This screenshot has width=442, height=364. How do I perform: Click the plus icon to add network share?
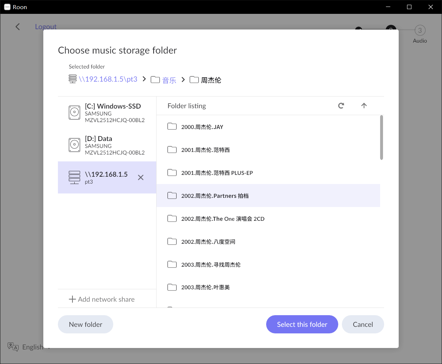[72, 299]
